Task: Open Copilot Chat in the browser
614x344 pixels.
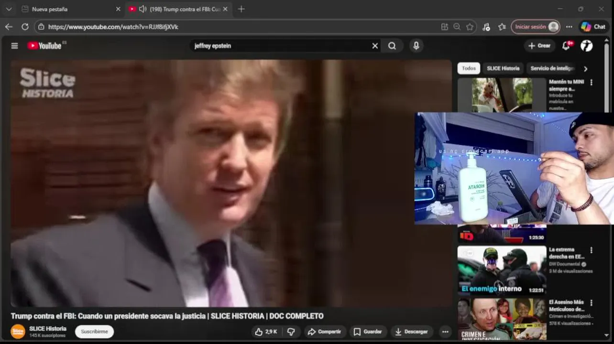Action: (593, 27)
